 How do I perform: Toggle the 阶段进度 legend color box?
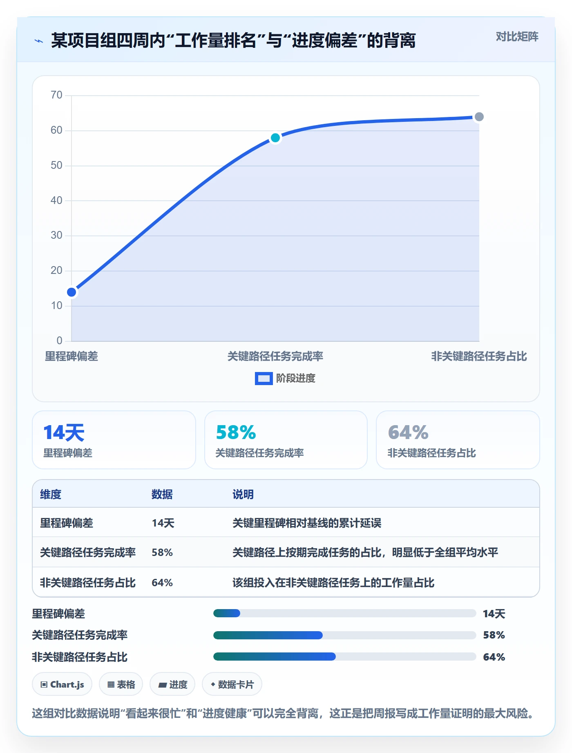point(264,379)
